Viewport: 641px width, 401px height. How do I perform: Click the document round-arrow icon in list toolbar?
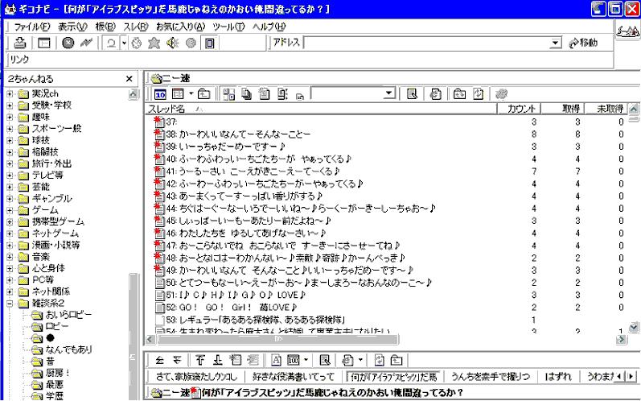(x=435, y=94)
